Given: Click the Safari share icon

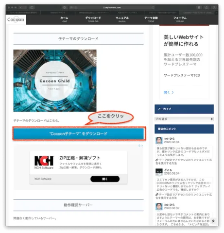Looking at the screenshot, I should (x=207, y=7).
